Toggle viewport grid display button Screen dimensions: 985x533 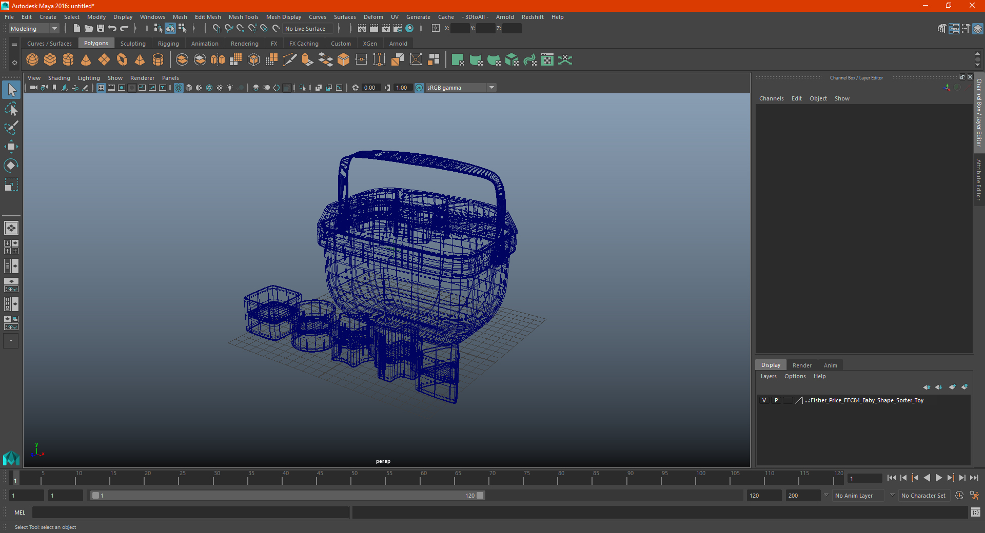tap(101, 88)
